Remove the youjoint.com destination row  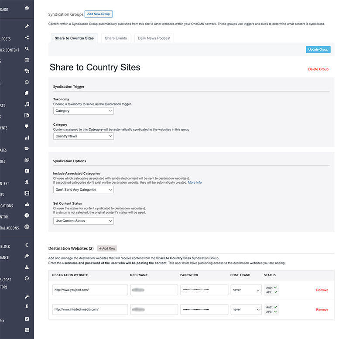(322, 290)
